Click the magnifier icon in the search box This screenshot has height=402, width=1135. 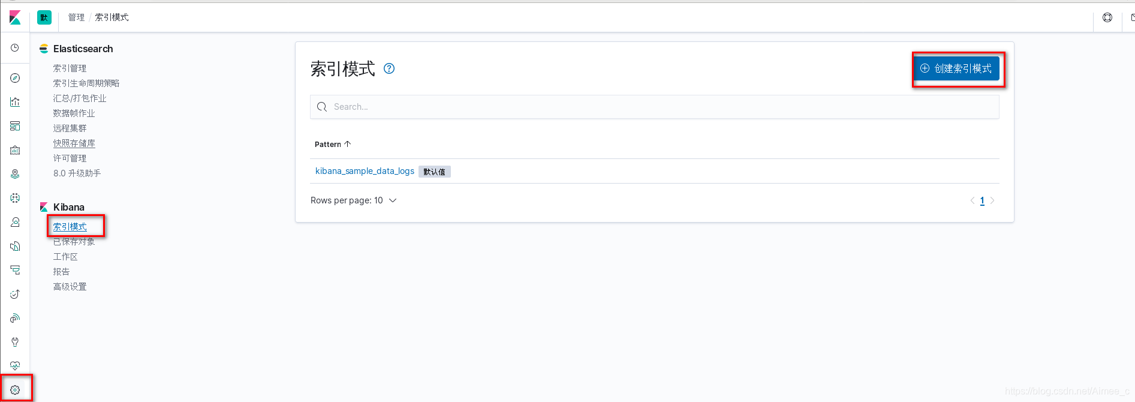(x=322, y=107)
